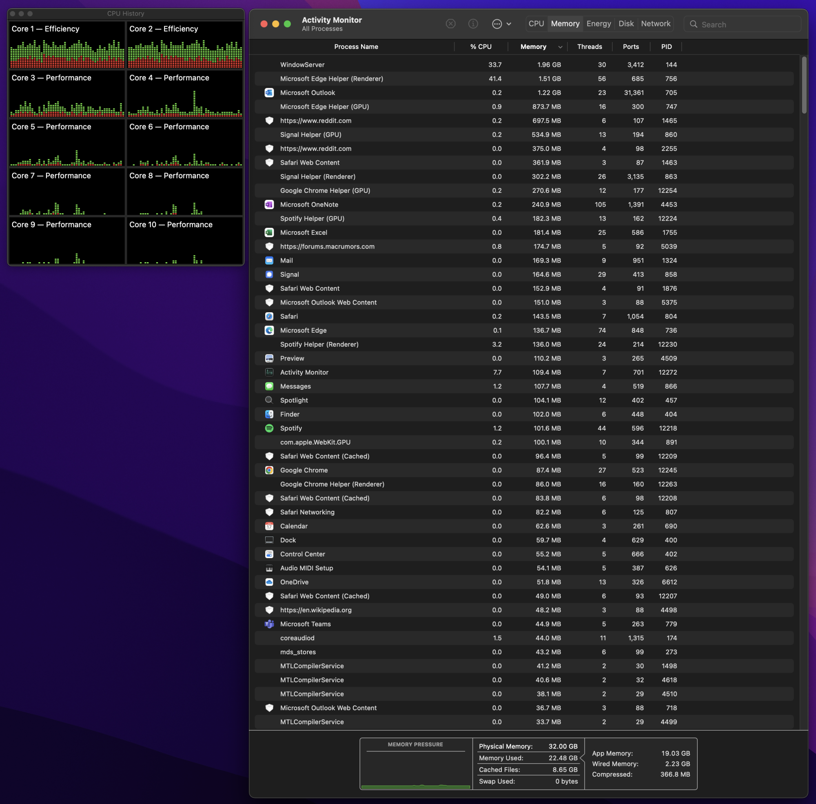
Task: Click the PID column header
Action: click(667, 46)
